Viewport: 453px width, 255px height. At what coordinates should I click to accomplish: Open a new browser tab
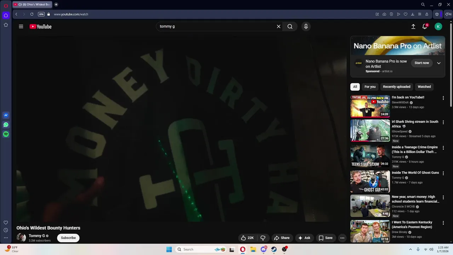pyautogui.click(x=56, y=5)
